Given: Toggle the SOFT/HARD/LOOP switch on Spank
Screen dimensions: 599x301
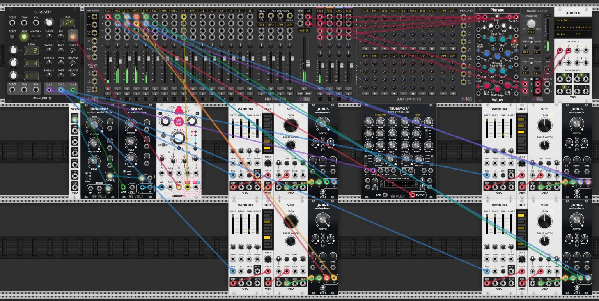Looking at the screenshot, I should 125,174.
